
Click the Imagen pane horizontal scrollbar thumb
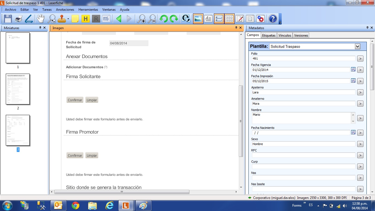coord(122,192)
